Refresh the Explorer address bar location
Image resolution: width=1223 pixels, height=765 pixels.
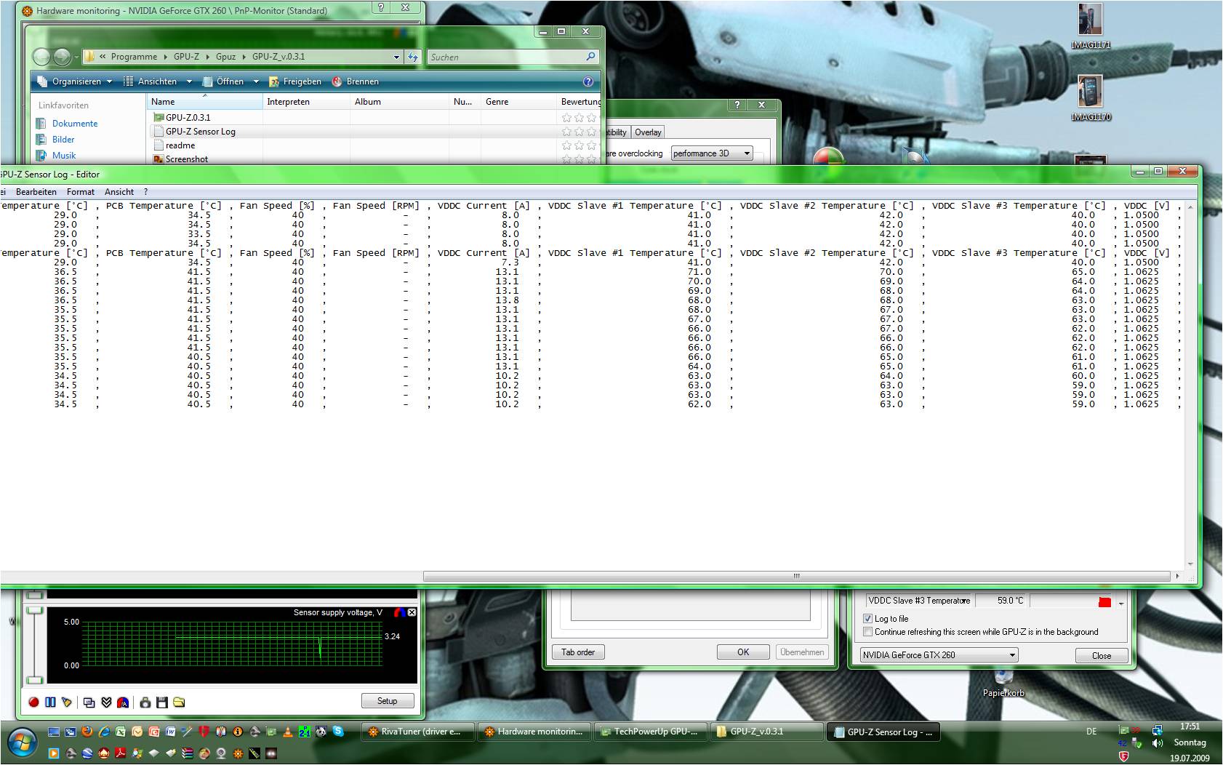(x=413, y=57)
